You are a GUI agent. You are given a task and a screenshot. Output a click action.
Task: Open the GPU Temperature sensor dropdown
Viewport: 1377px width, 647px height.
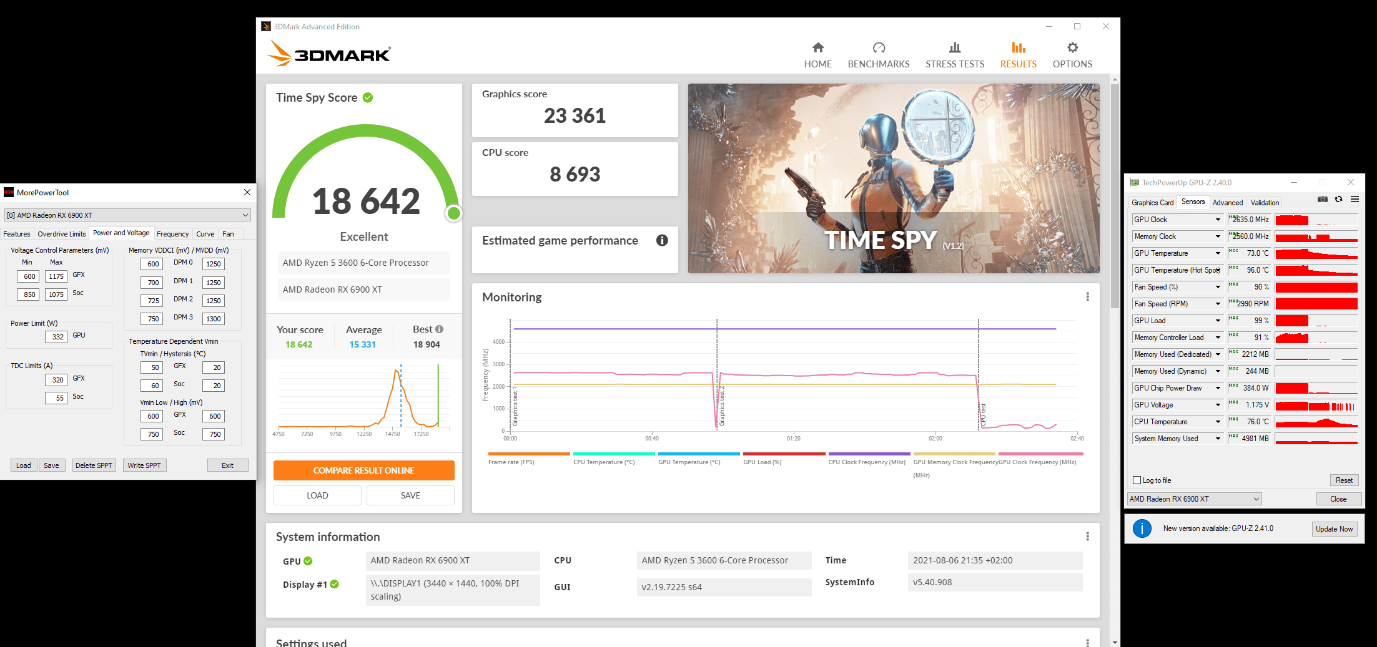(1217, 253)
